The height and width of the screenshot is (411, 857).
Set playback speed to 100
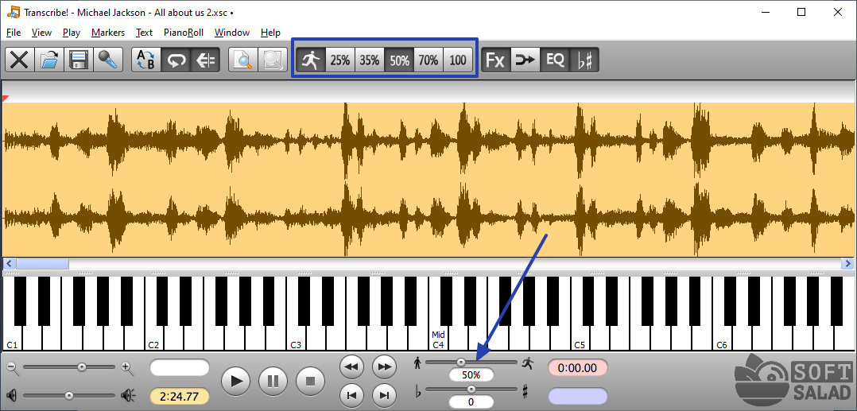tap(458, 60)
